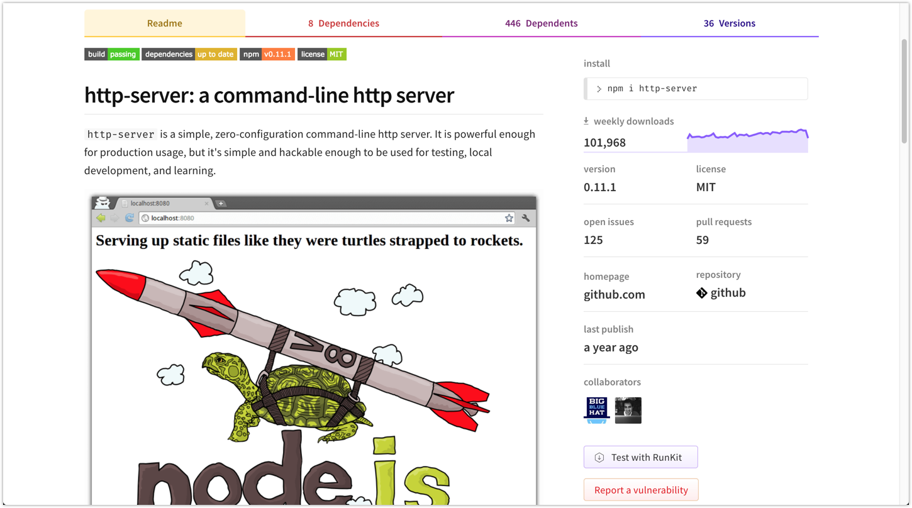Viewport: 912px width, 508px height.
Task: Click the install prompt chevron icon
Action: [x=599, y=89]
